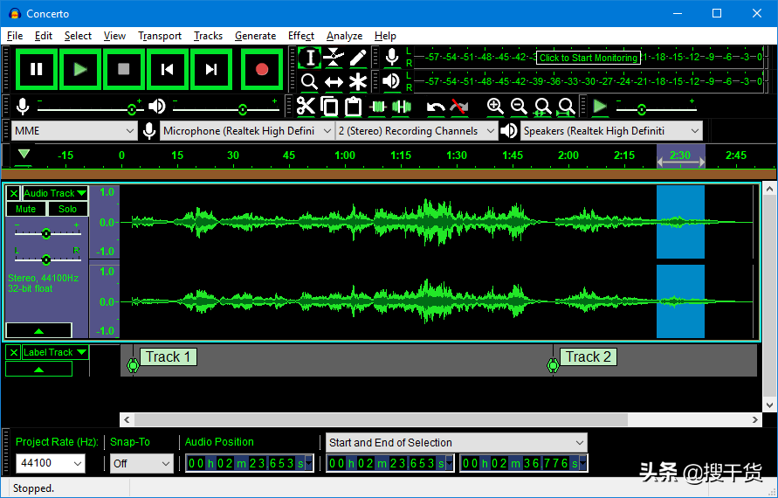Click the Copy icon
778x498 pixels.
[329, 107]
